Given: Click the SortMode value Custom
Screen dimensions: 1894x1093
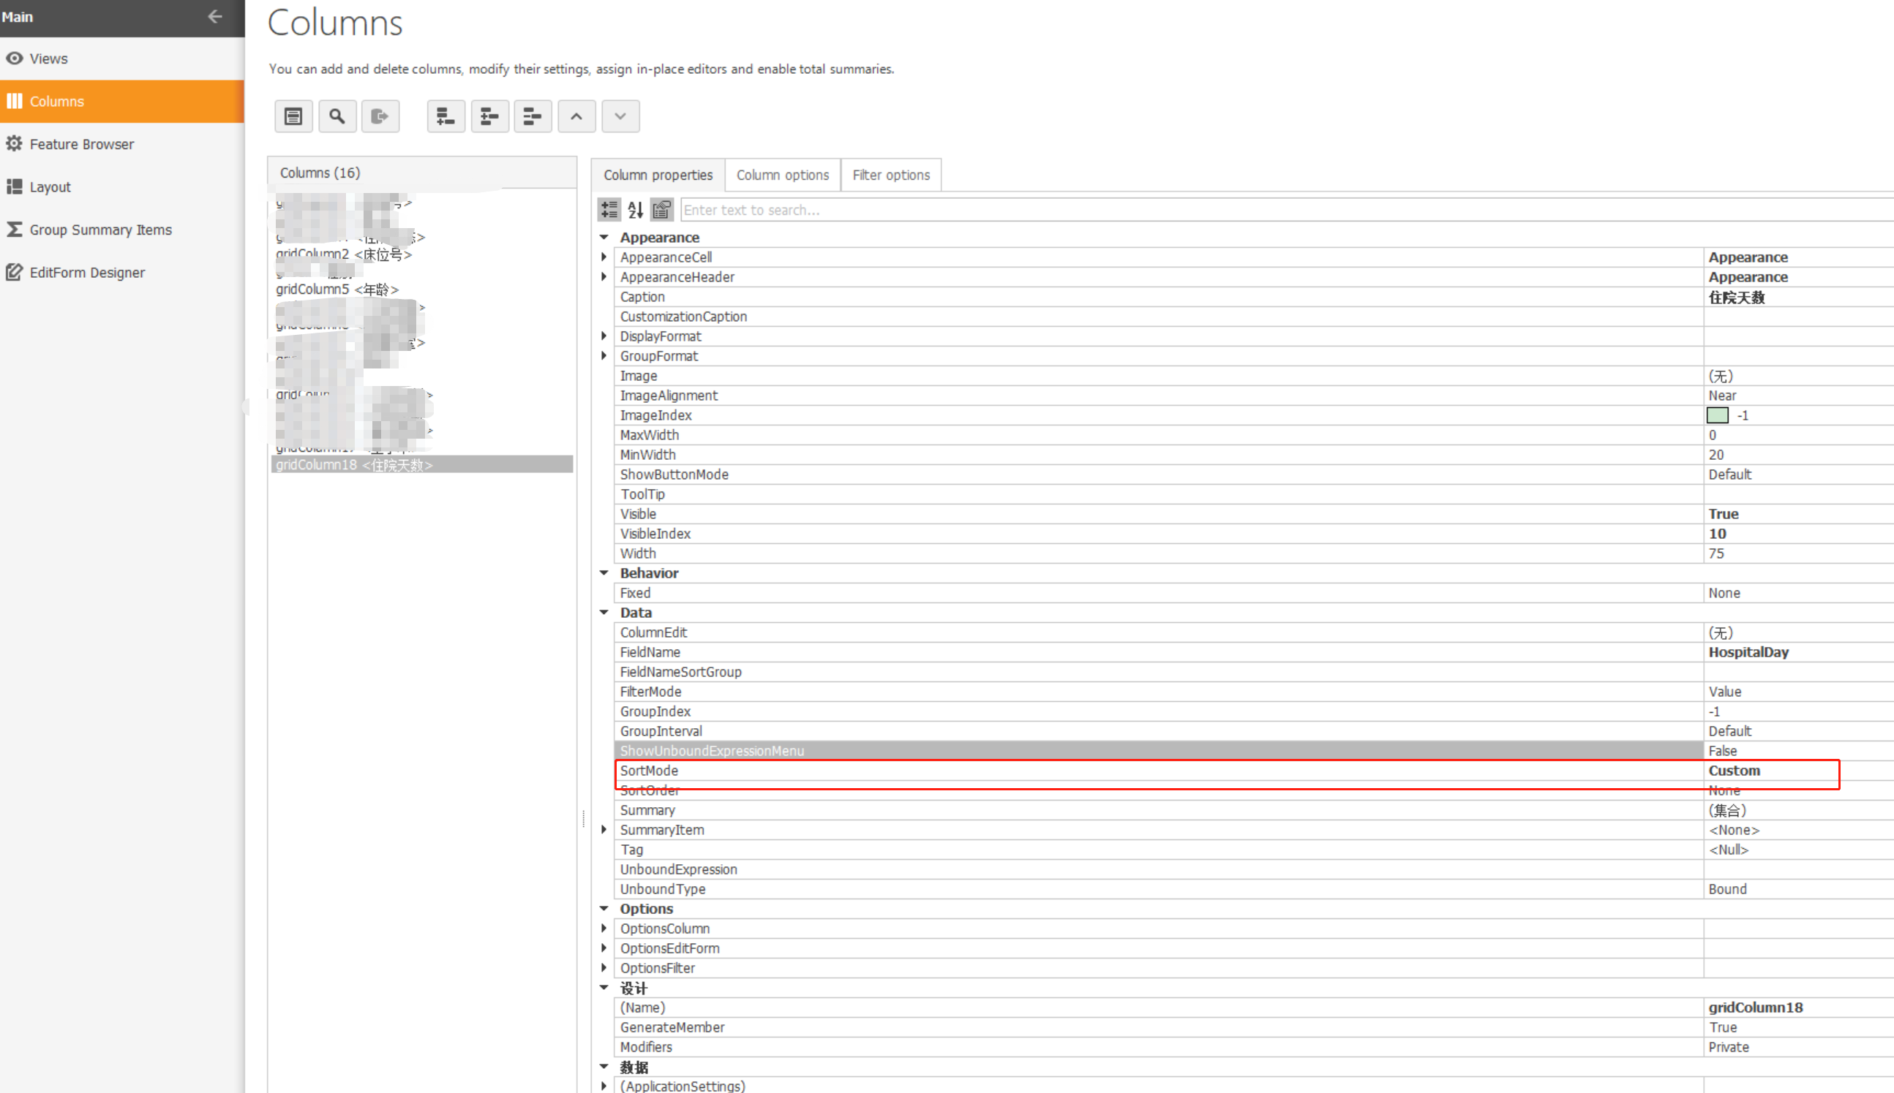Looking at the screenshot, I should tap(1734, 770).
